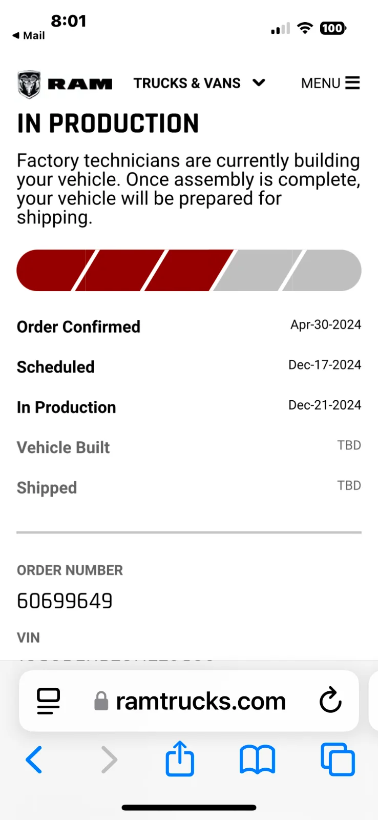The width and height of the screenshot is (378, 820).
Task: Return to Mail app via back link
Action: 29,35
